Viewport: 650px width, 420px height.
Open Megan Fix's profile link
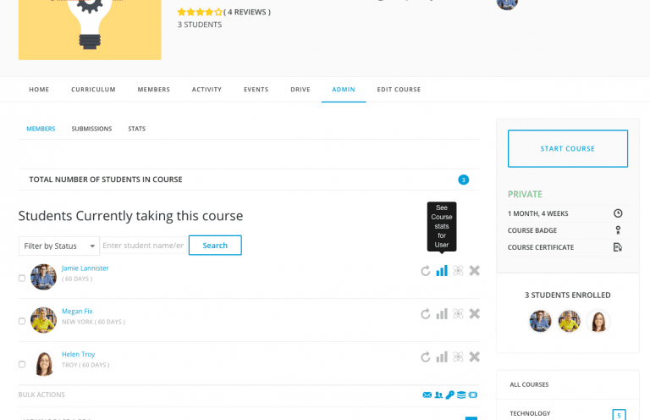tap(77, 311)
